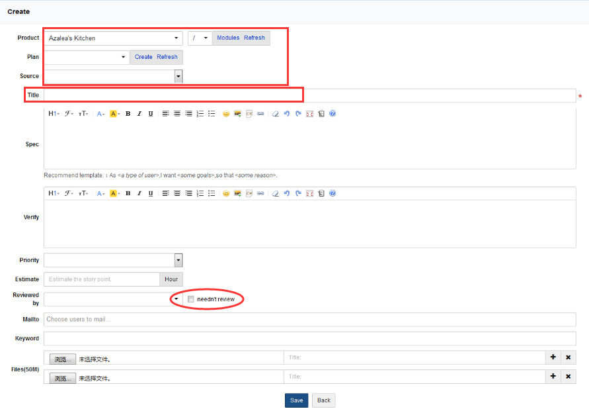
Task: Open heading H1 menu in Spec editor
Action: tap(54, 114)
